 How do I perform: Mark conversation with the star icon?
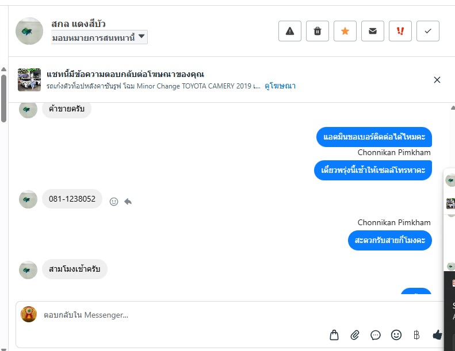pyautogui.click(x=345, y=31)
